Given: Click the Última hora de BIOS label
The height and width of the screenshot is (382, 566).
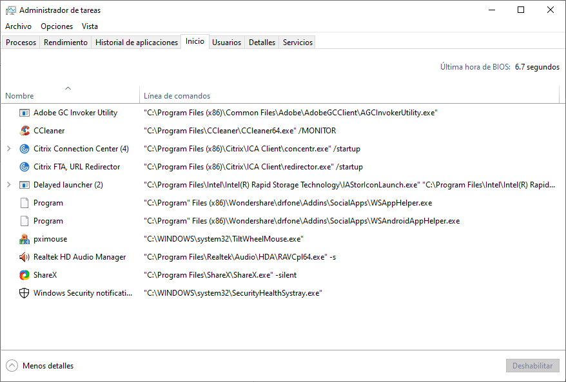Looking at the screenshot, I should [475, 67].
